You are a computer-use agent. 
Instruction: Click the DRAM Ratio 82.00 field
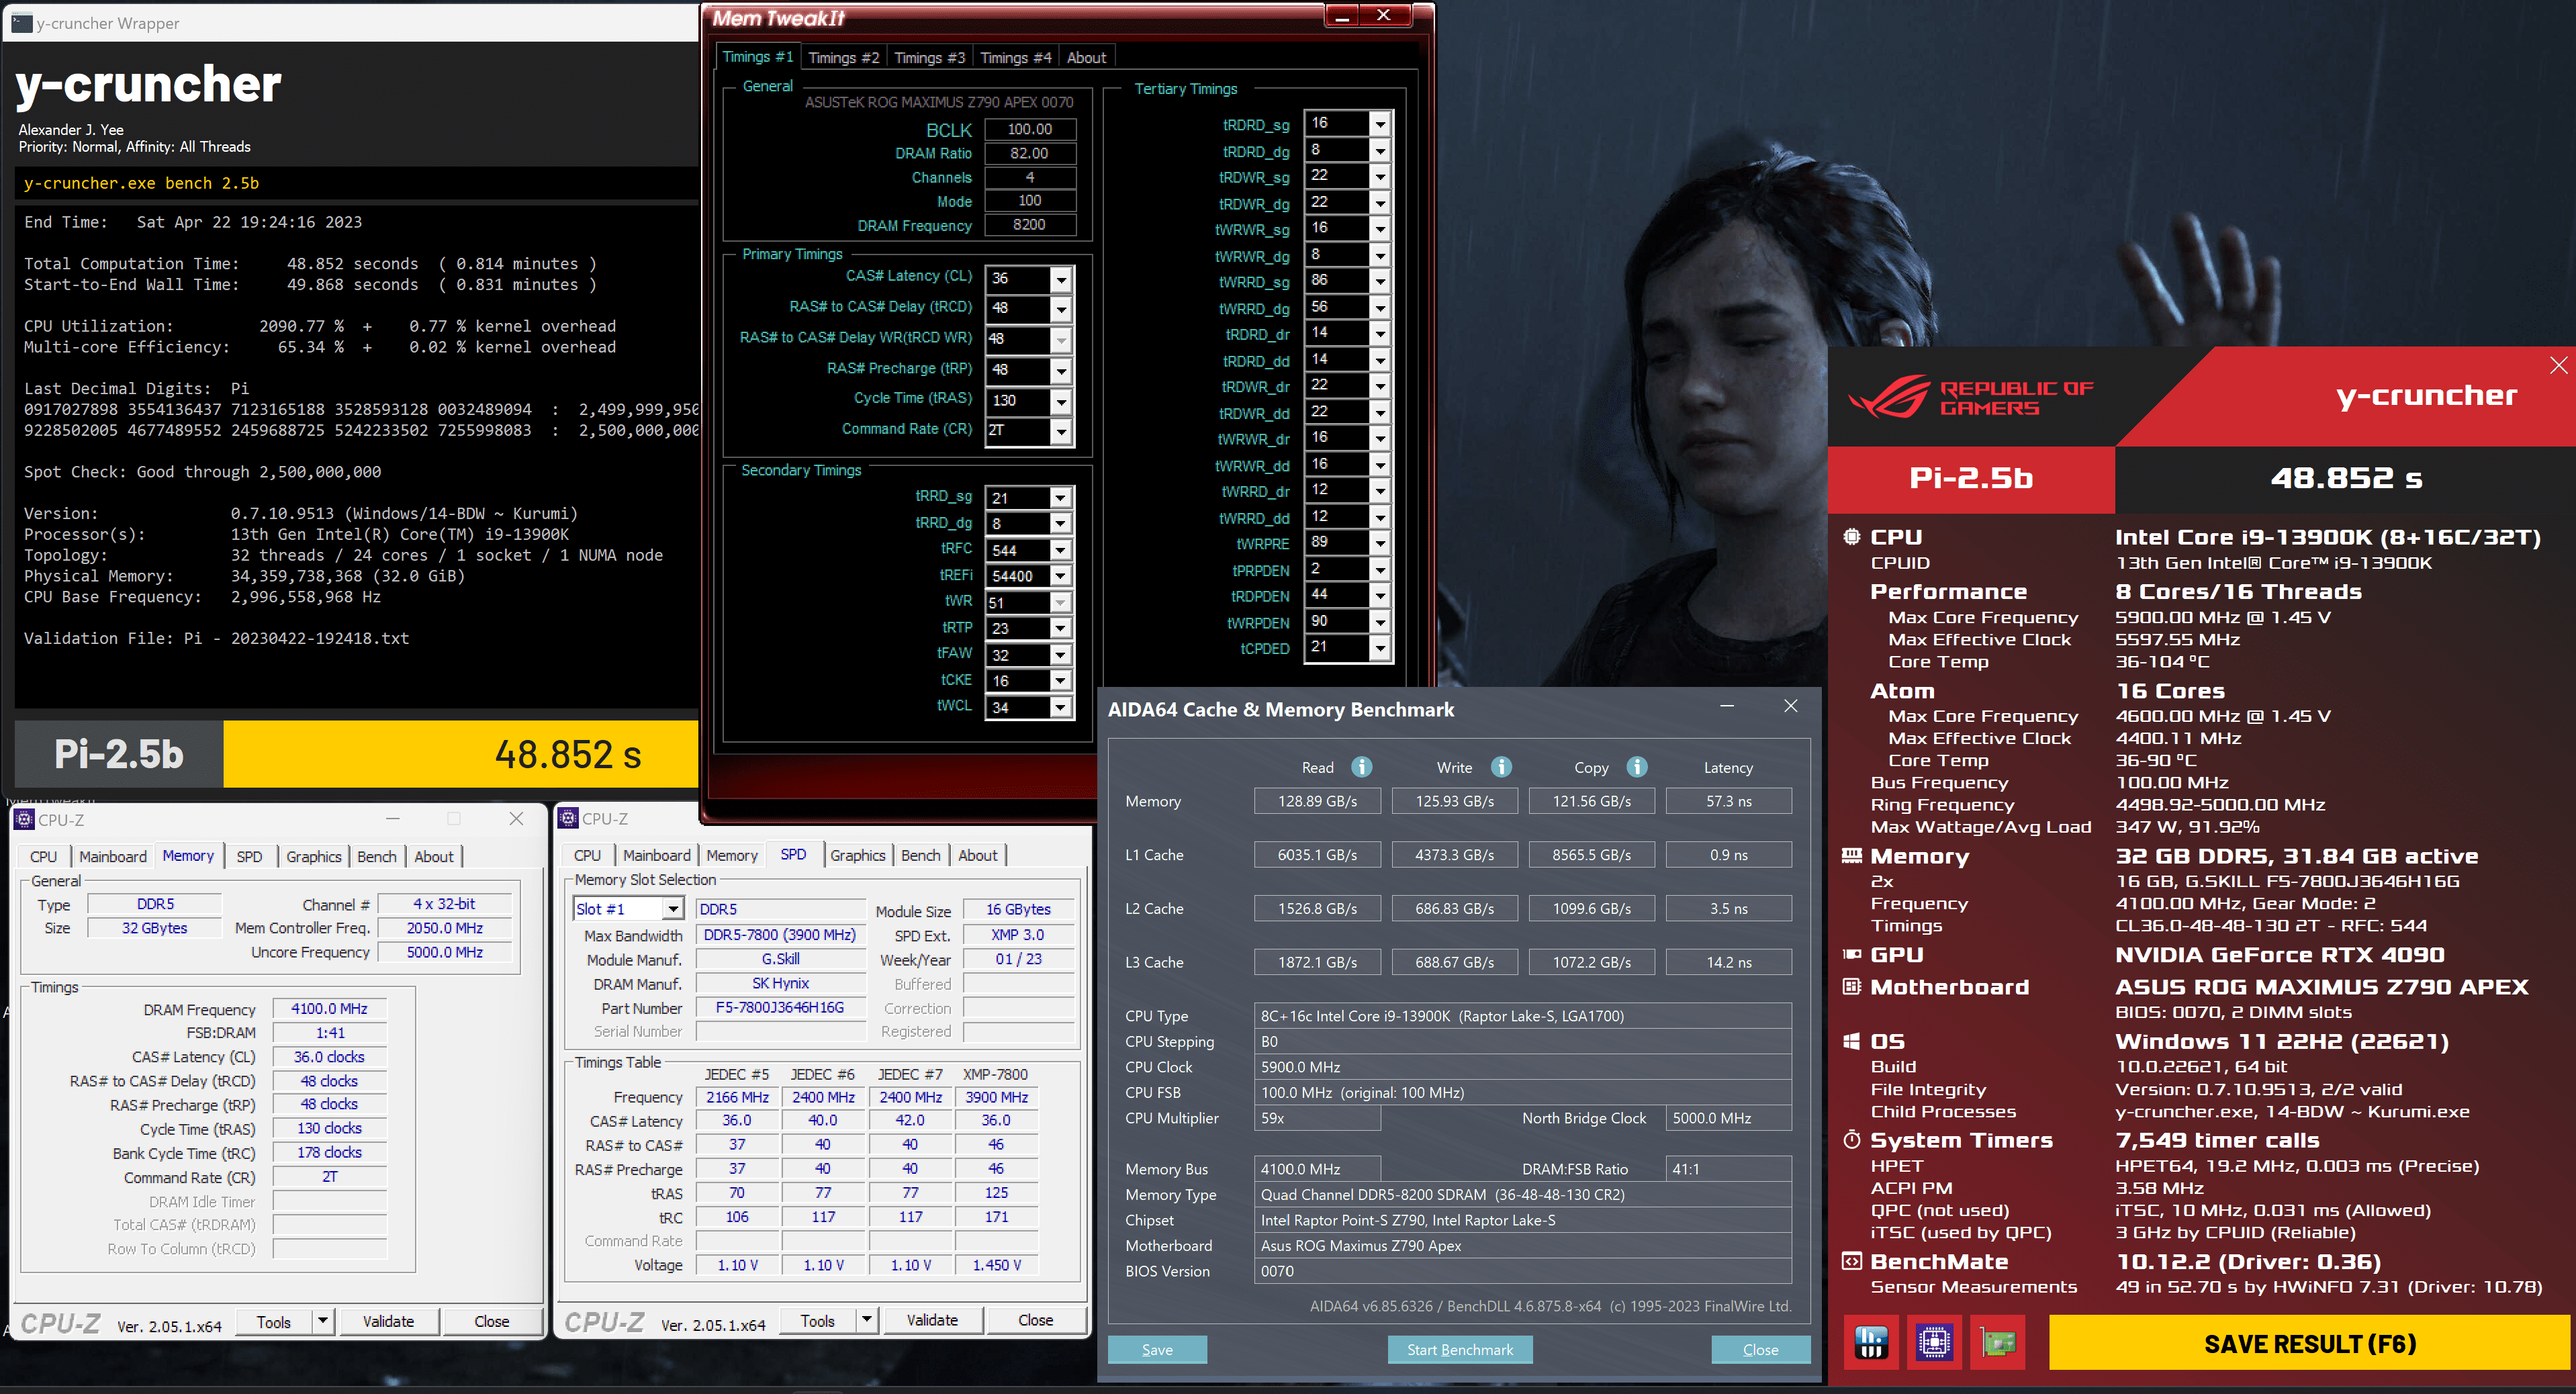coord(1030,153)
